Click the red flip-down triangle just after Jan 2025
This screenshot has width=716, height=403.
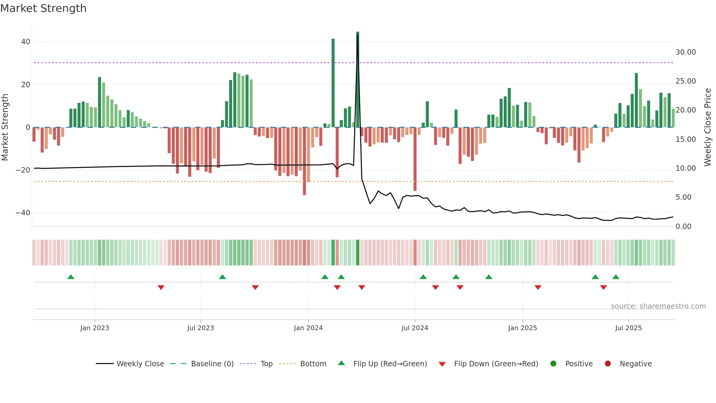click(538, 287)
